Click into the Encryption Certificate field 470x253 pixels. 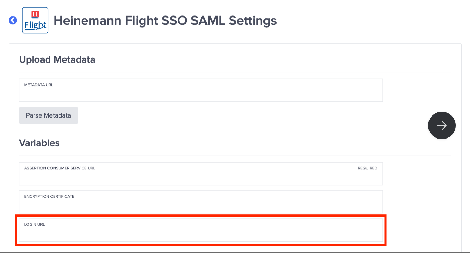coord(201,205)
